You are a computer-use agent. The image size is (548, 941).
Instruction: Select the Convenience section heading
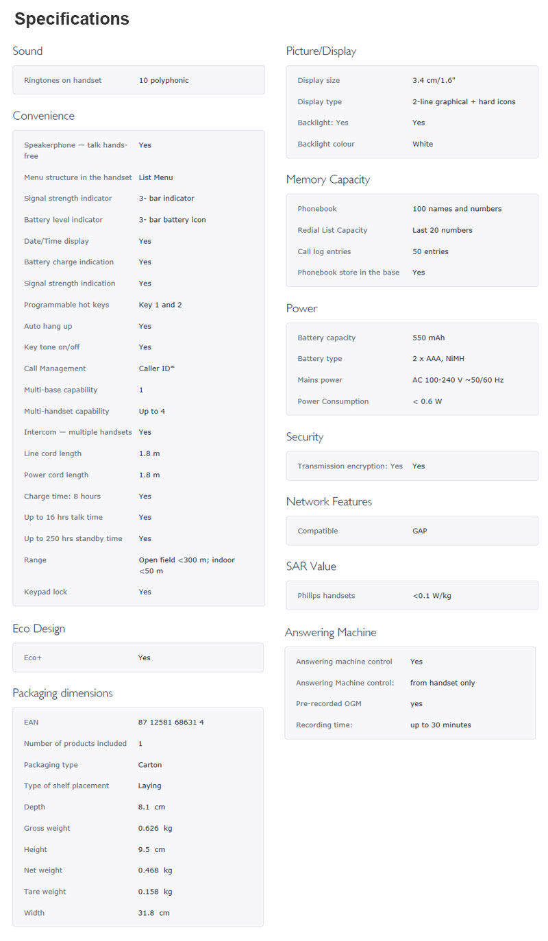[x=43, y=116]
